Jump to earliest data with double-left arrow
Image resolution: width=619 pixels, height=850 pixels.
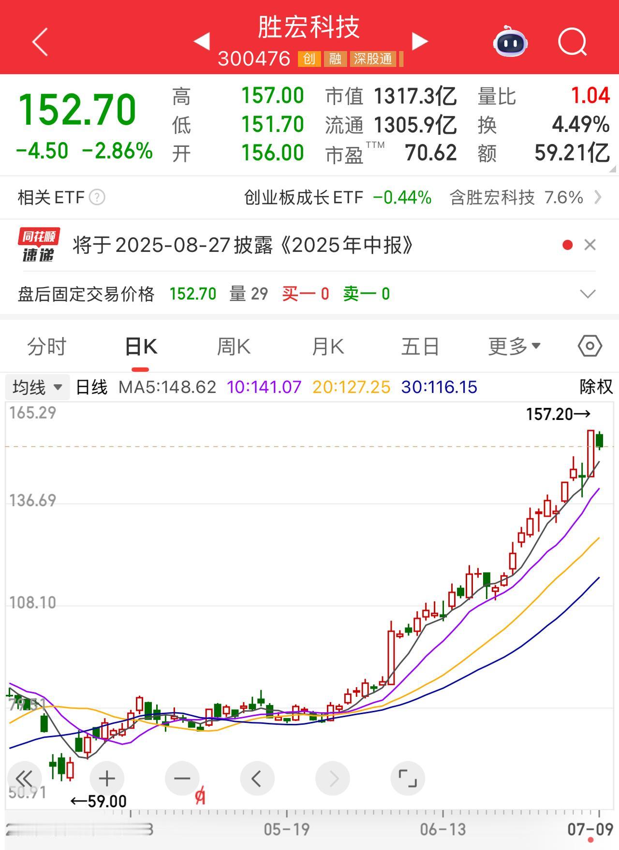[x=24, y=778]
